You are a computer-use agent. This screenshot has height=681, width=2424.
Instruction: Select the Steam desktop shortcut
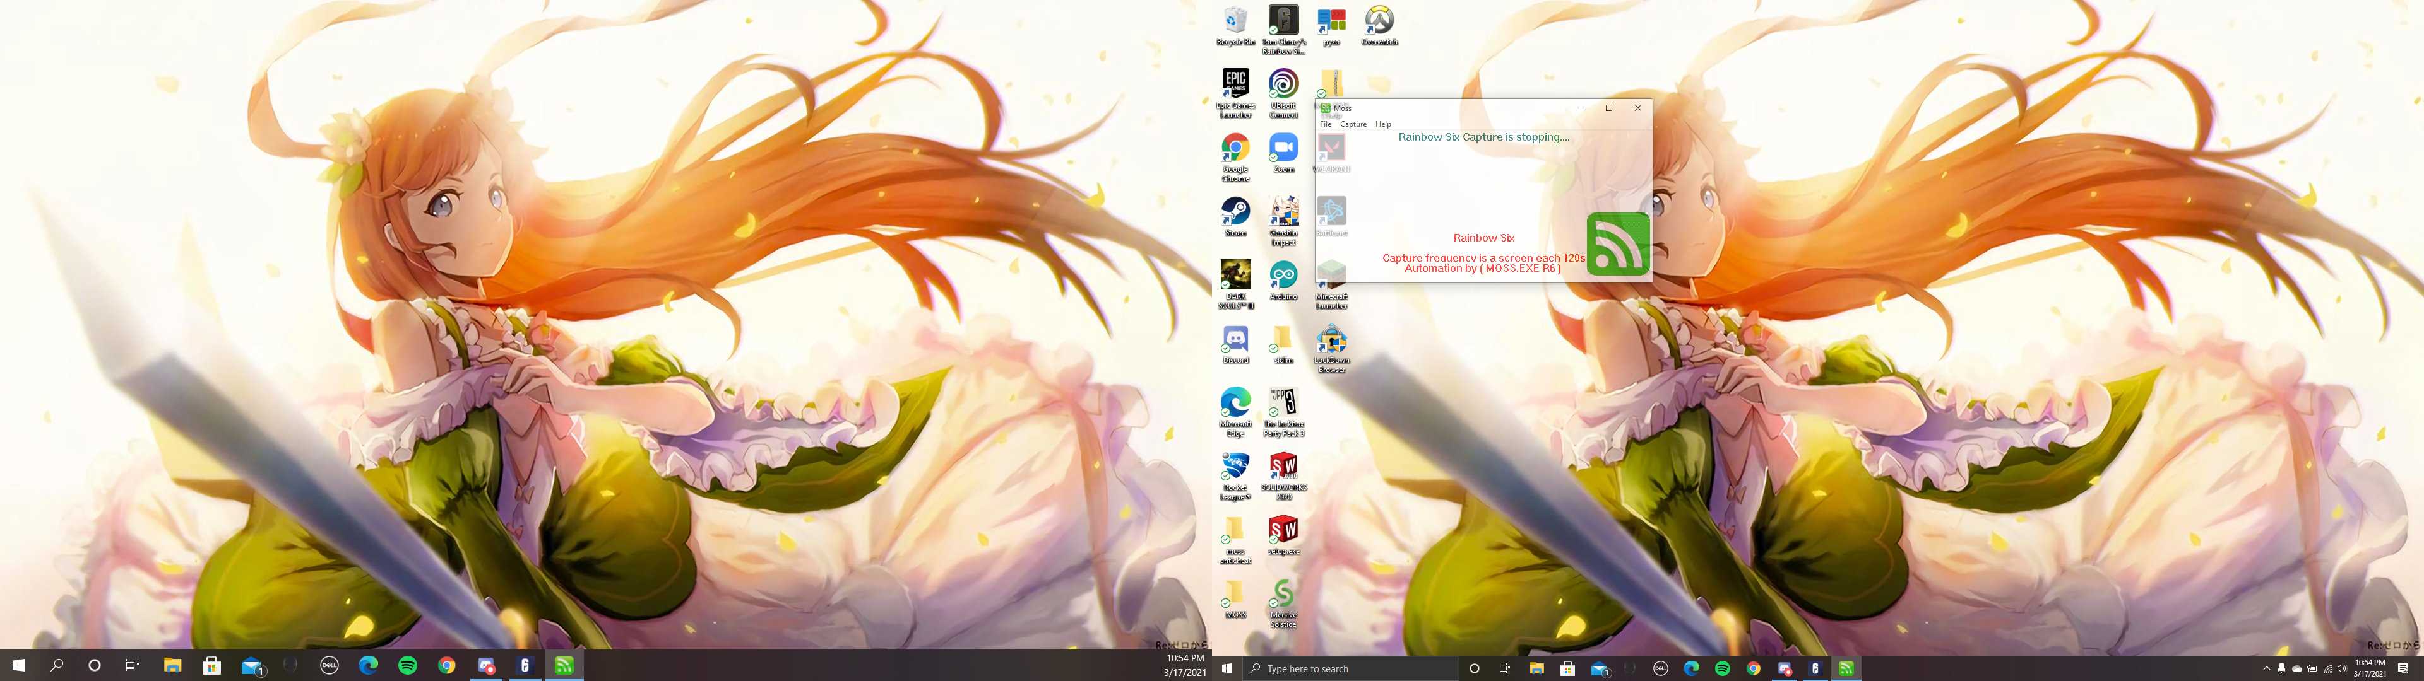click(1235, 216)
